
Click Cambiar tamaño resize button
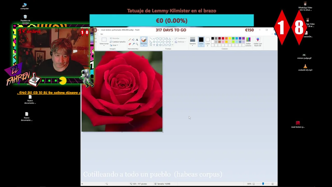(118, 42)
